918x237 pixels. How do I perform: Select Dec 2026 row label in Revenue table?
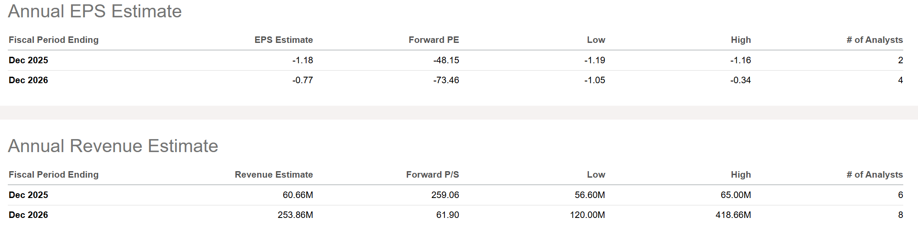click(29, 215)
